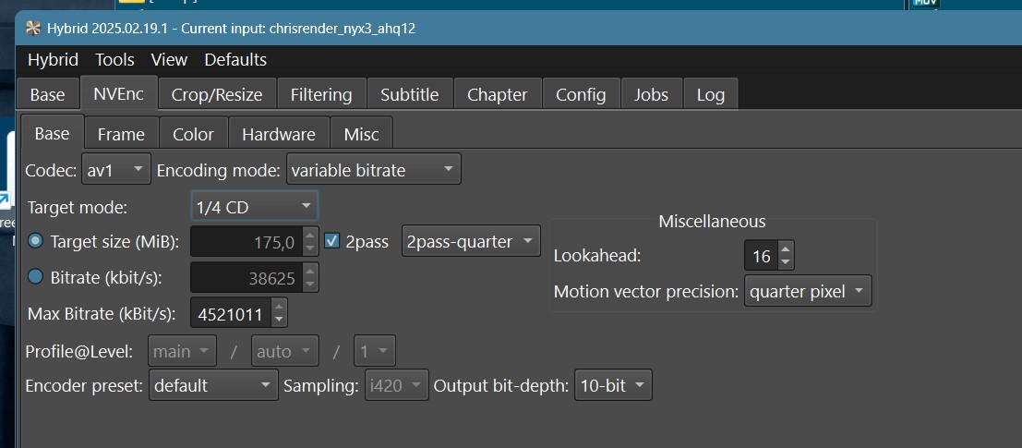This screenshot has width=1022, height=448.
Task: Open the Tools menu
Action: pyautogui.click(x=114, y=60)
